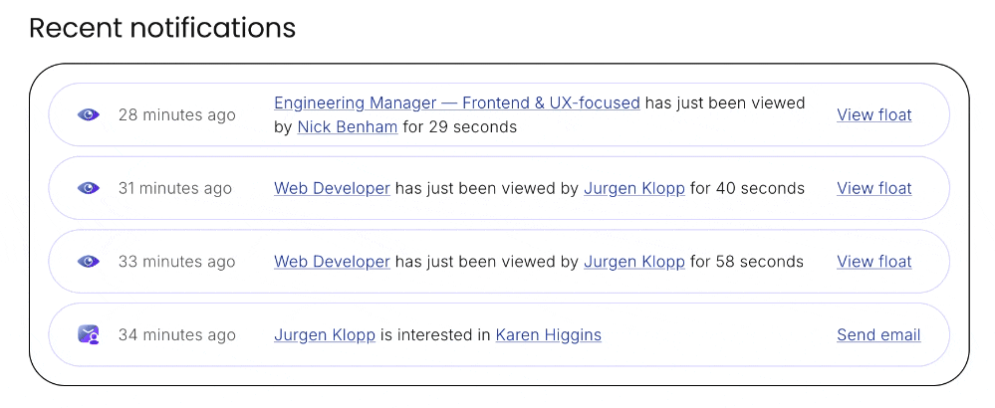The height and width of the screenshot is (408, 995).
Task: Click View float for the Nick Benham notification
Action: 873,114
